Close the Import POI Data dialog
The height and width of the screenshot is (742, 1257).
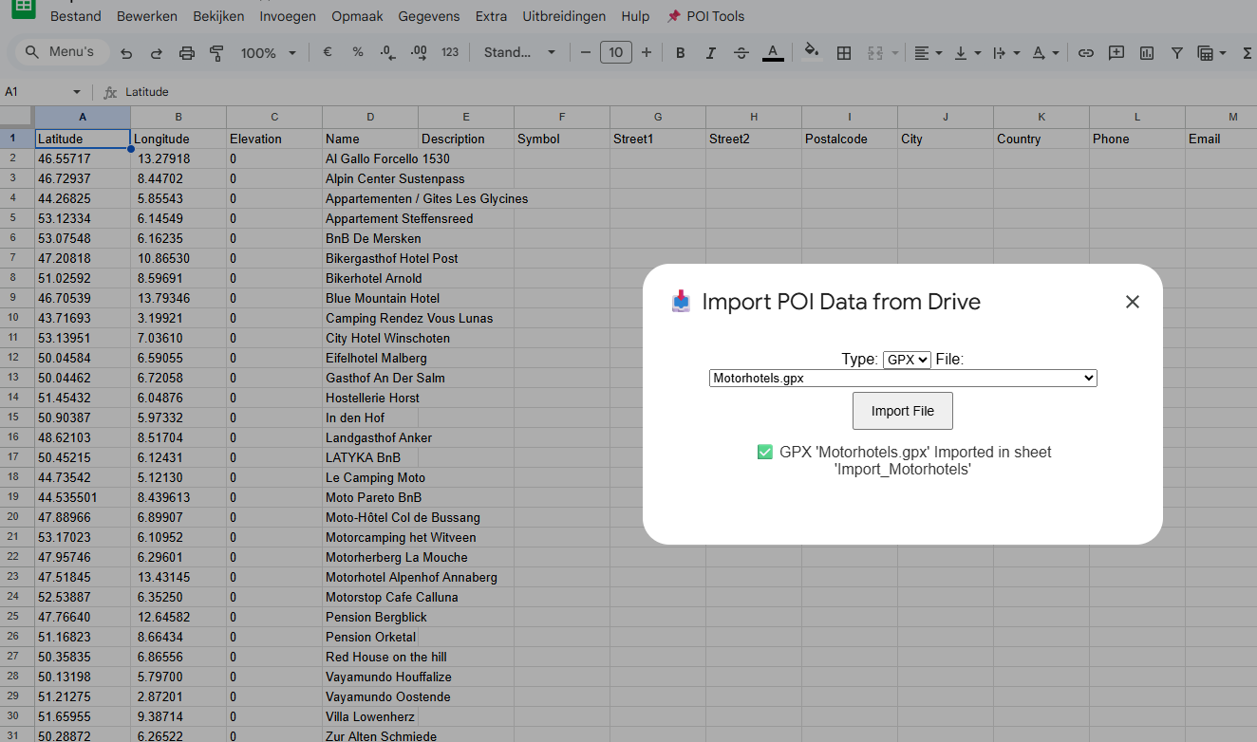pos(1132,302)
